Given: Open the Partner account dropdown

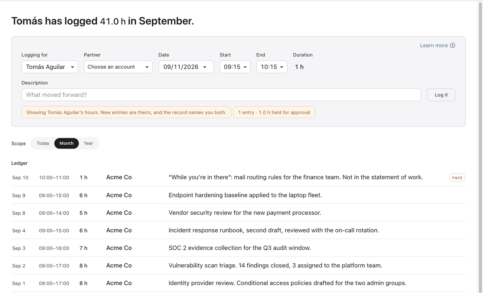Looking at the screenshot, I should coord(118,67).
